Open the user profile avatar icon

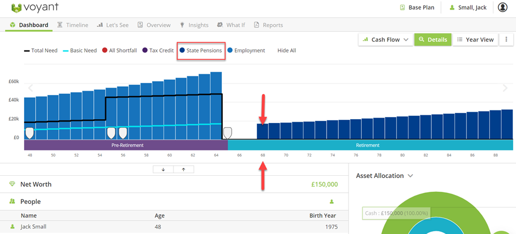(502, 7)
